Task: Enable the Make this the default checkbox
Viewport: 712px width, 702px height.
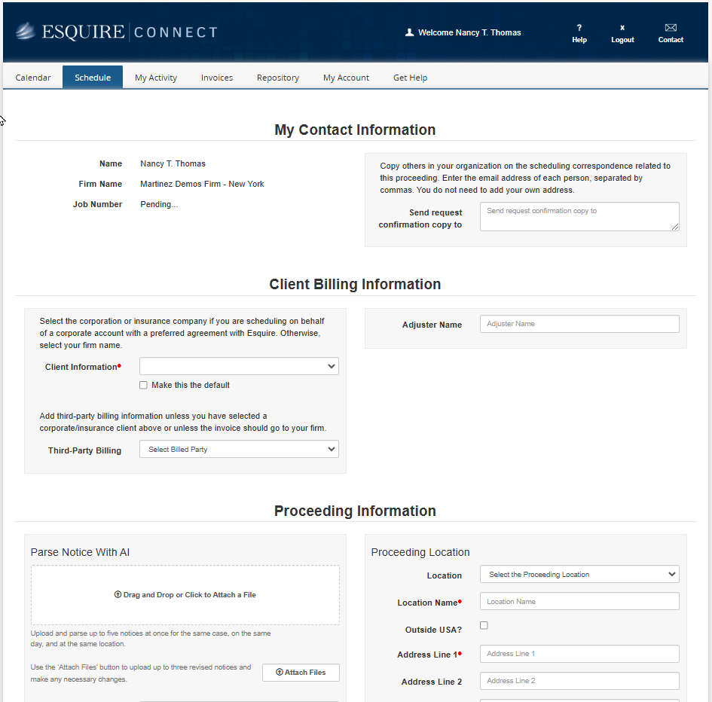Action: [x=143, y=385]
